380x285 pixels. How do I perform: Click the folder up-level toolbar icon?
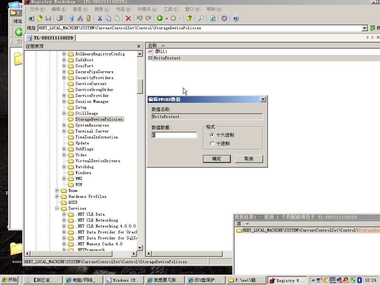coord(190,18)
